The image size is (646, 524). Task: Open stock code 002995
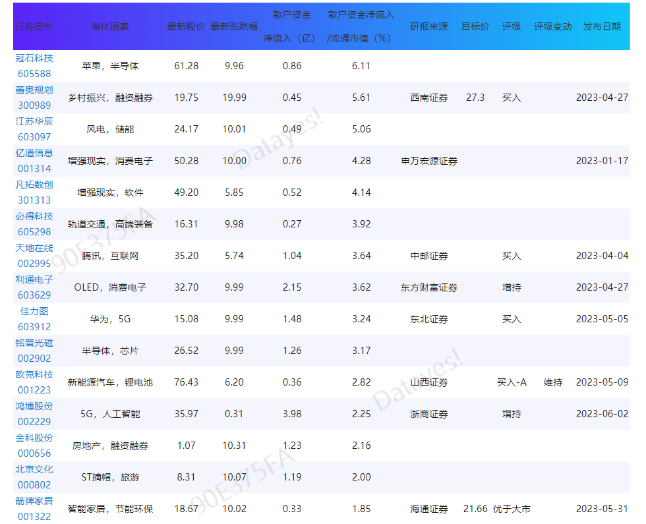34,264
